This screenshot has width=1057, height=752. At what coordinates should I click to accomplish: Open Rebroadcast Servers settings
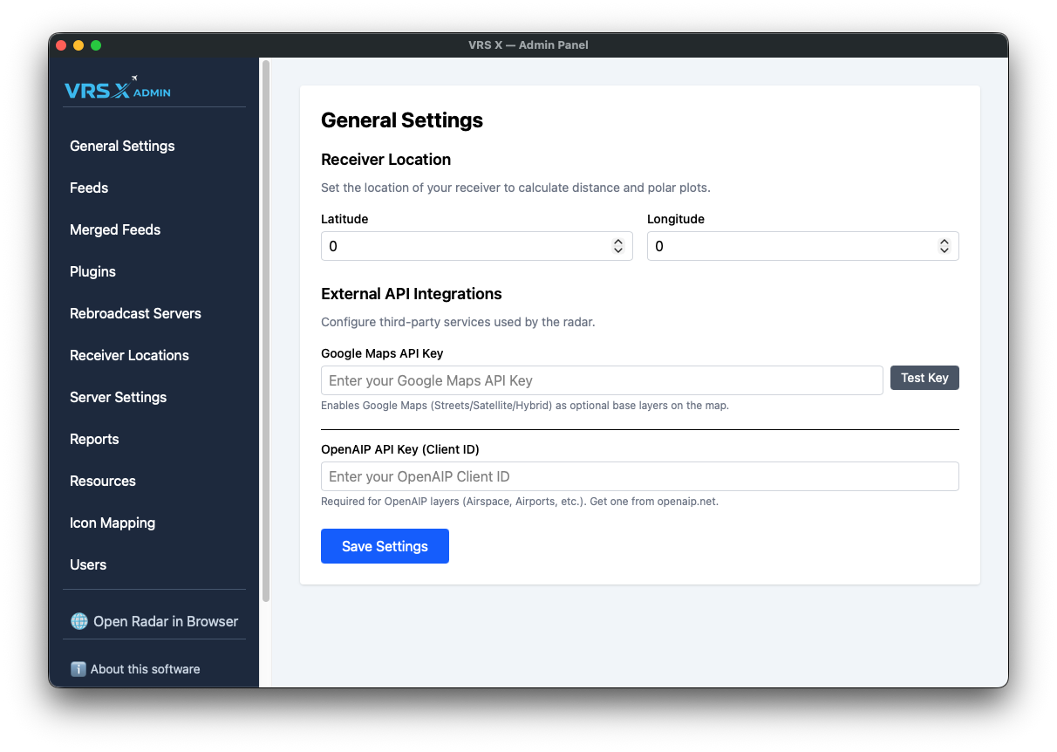[135, 313]
